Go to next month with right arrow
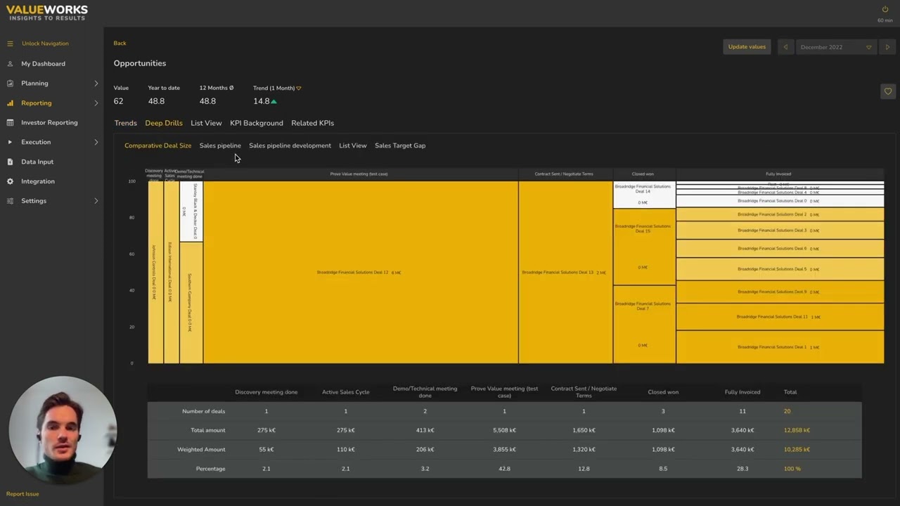Screen dimensions: 900x506 (887, 47)
